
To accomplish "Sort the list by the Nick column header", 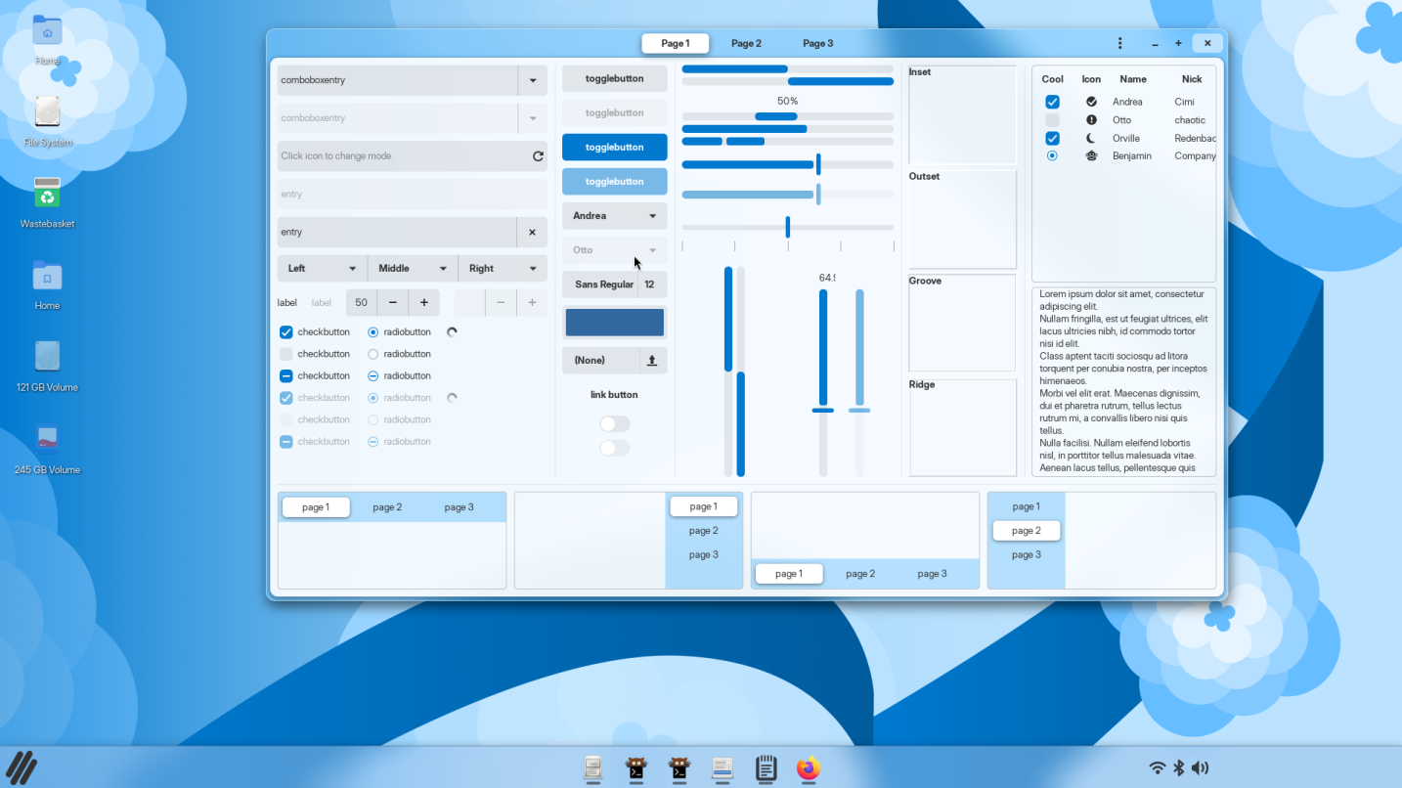I will pos(1192,79).
